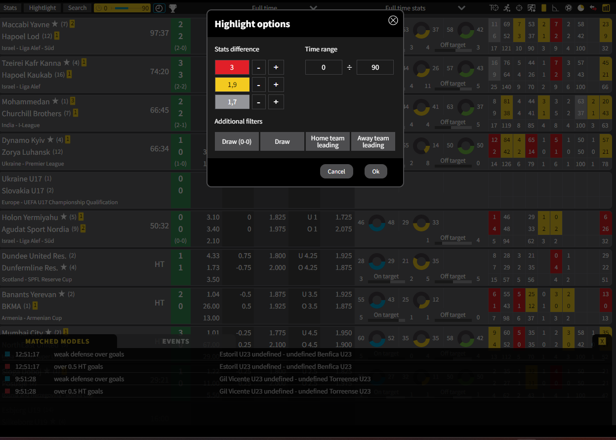Decrease the red stats difference value
616x440 pixels.
[258, 67]
